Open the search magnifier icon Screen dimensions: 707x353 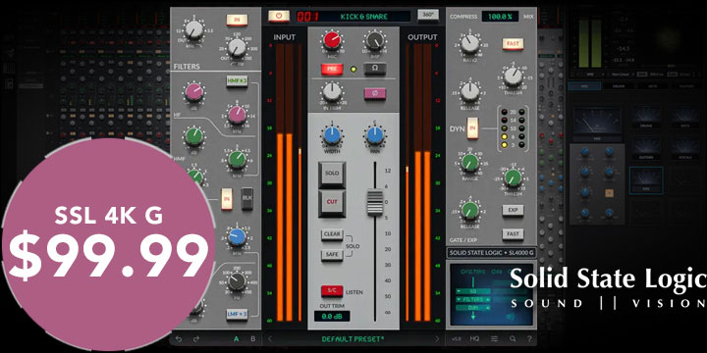point(513,339)
